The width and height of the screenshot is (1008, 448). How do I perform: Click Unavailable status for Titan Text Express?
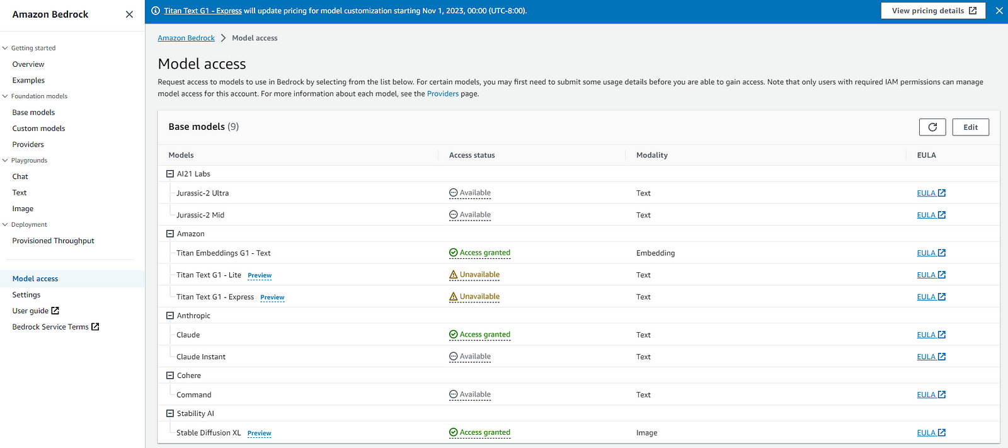pos(474,297)
